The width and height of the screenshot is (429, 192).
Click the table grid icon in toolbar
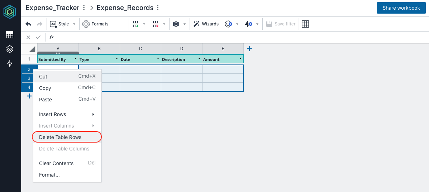(x=305, y=24)
